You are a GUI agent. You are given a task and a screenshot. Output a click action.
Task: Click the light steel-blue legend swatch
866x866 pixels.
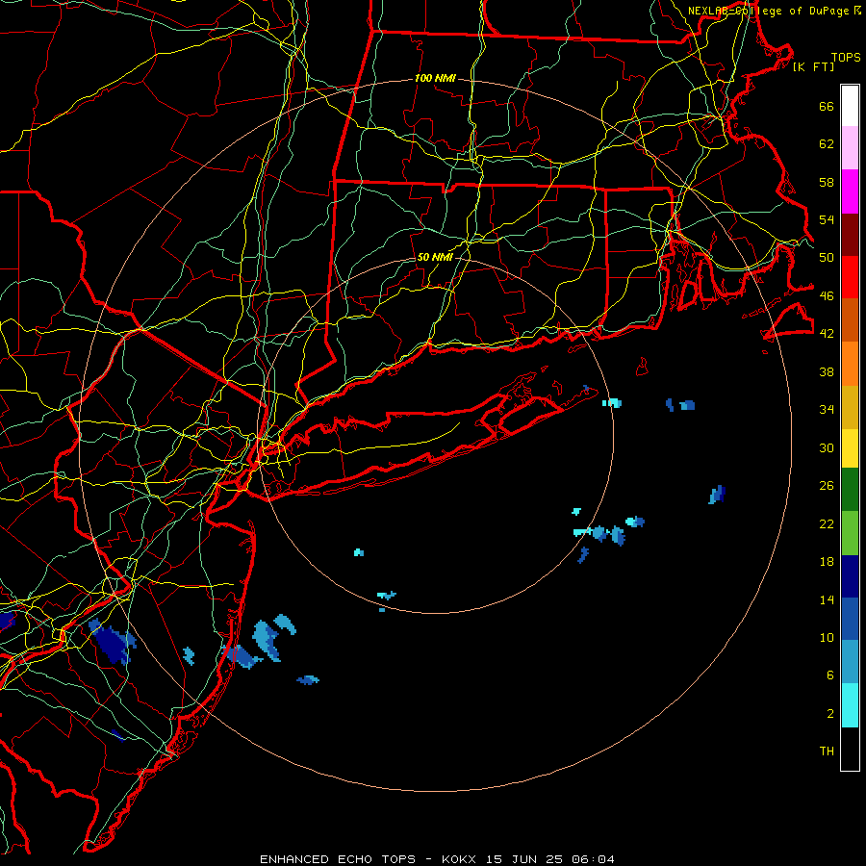[x=850, y=662]
